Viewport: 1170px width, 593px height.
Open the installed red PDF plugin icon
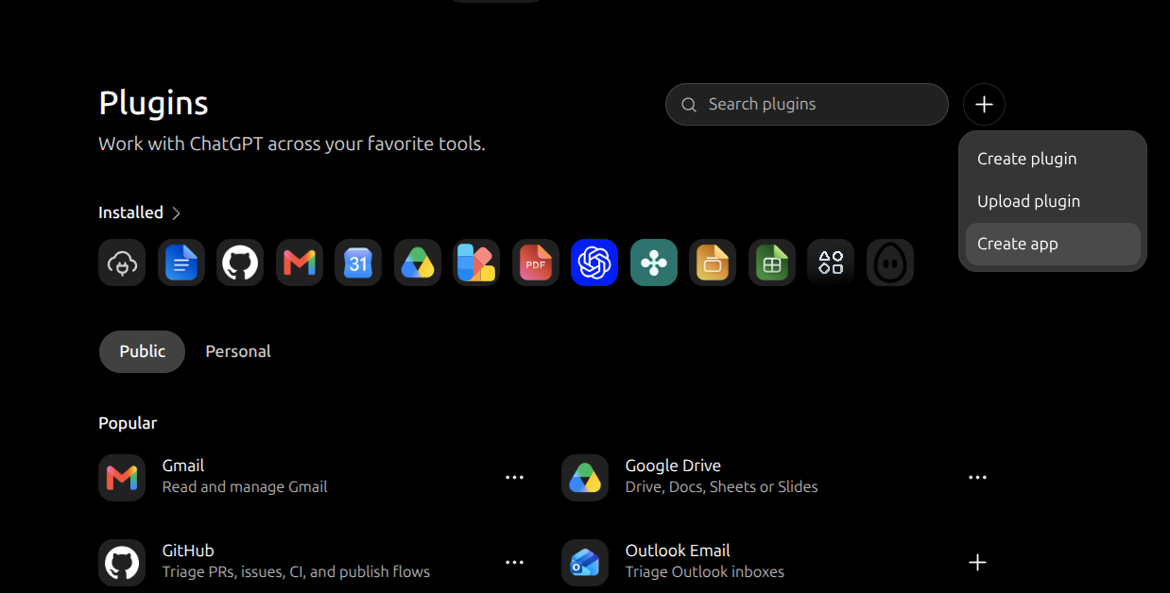click(x=536, y=263)
